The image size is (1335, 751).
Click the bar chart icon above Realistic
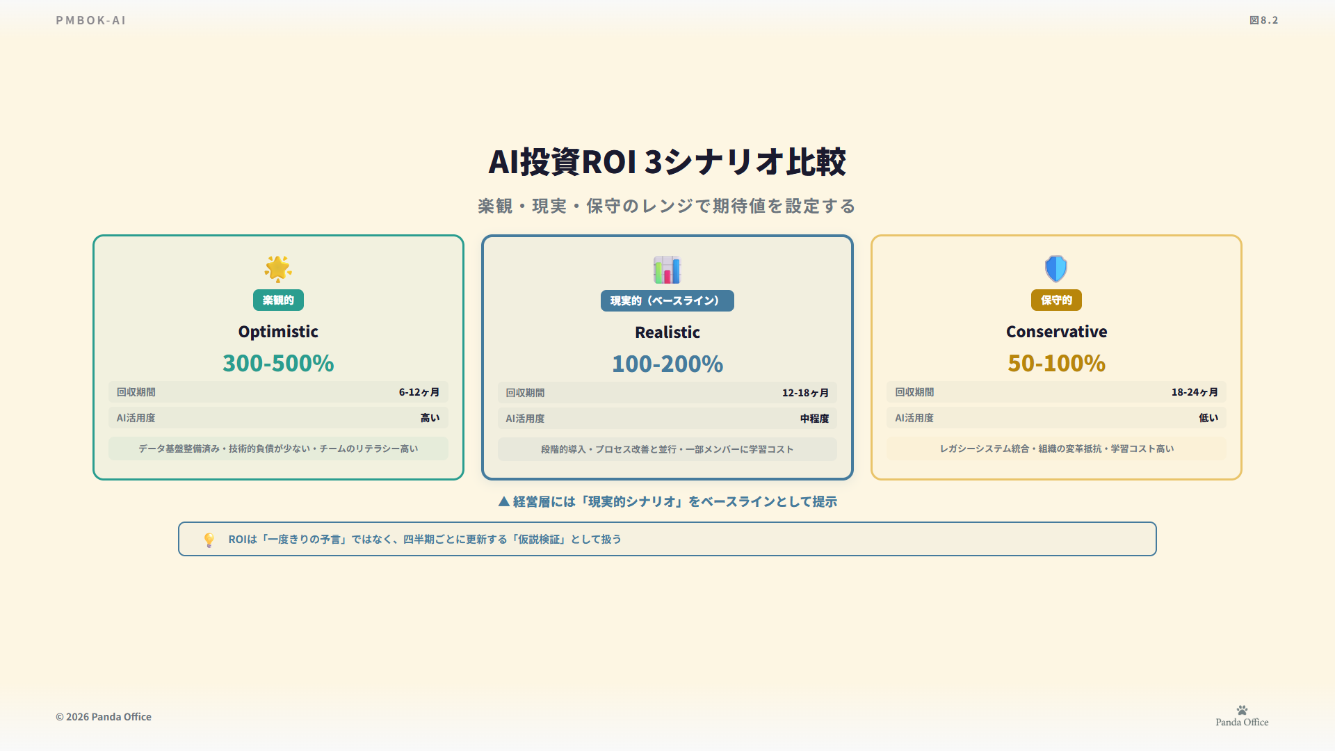667,270
